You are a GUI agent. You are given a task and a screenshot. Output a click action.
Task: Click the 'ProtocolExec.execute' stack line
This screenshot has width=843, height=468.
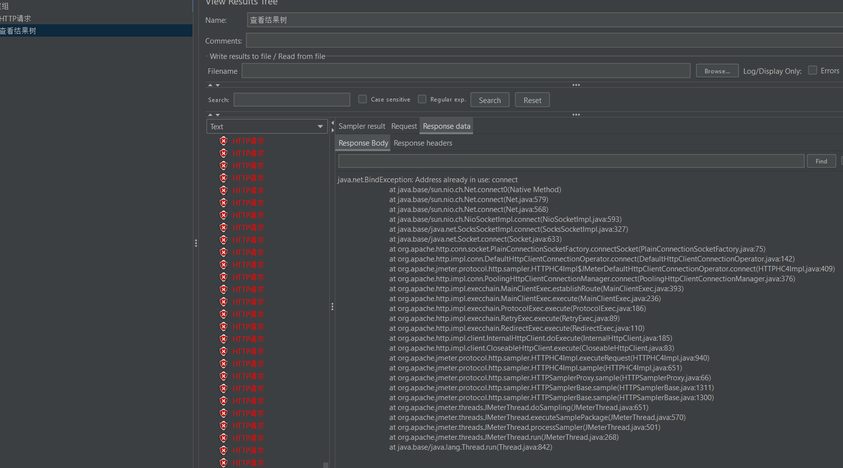518,309
